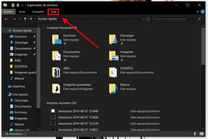Select Escritorio under Acceso rápido sidebar
Viewport: 208px width, 139px height.
coord(21,36)
